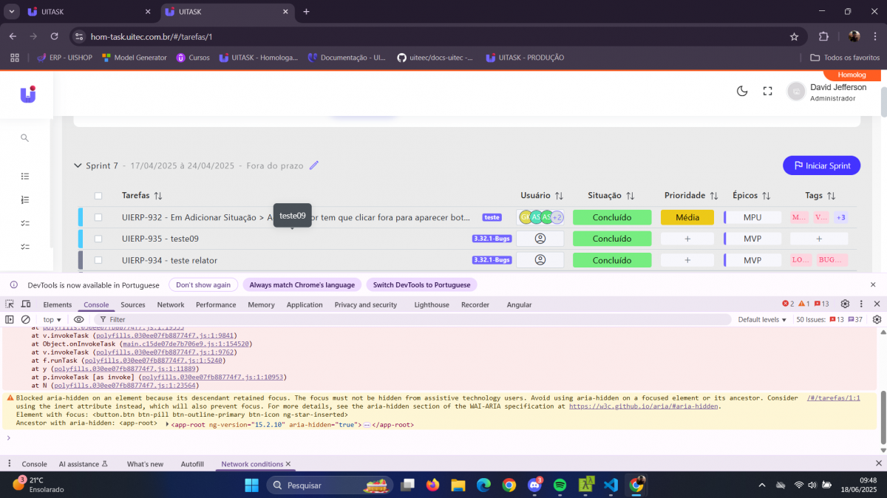Click the yellow Média priority badge
The image size is (887, 498).
click(x=687, y=217)
